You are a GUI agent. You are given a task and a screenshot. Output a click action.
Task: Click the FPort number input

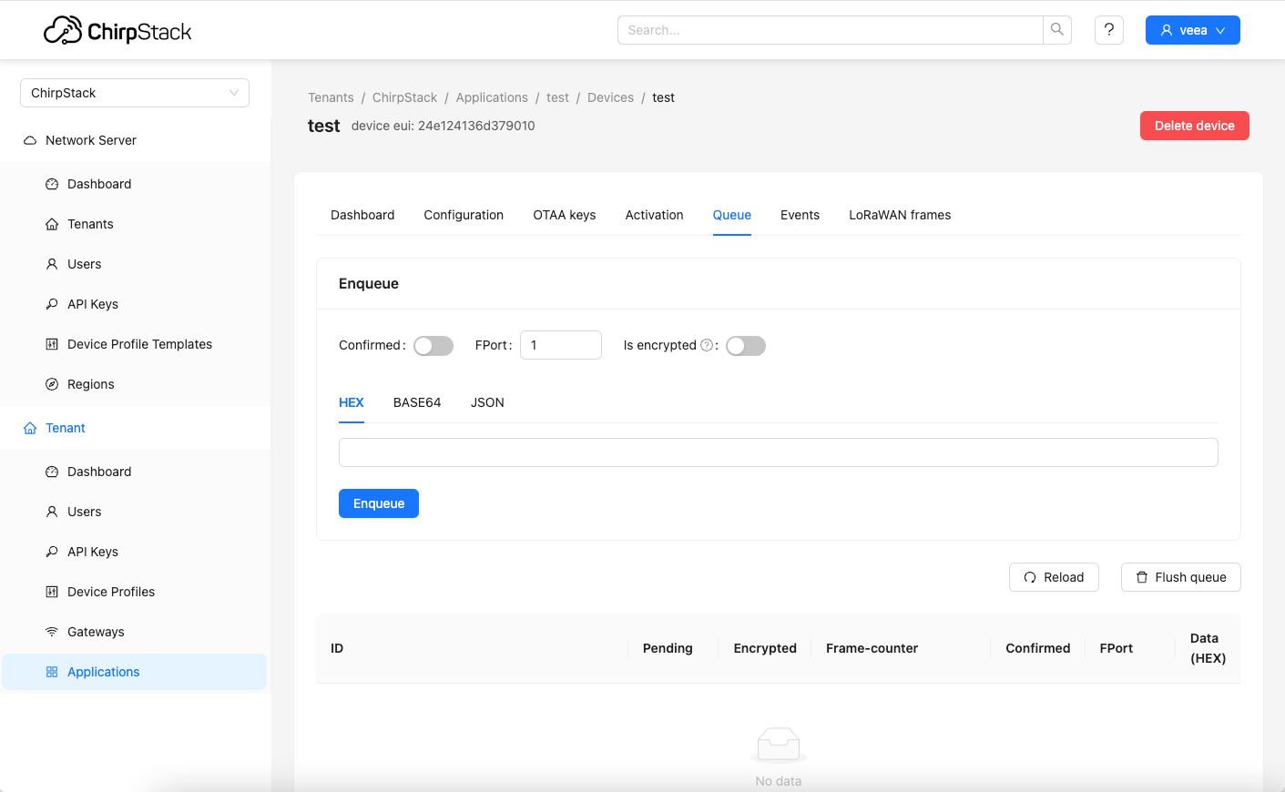pyautogui.click(x=561, y=345)
